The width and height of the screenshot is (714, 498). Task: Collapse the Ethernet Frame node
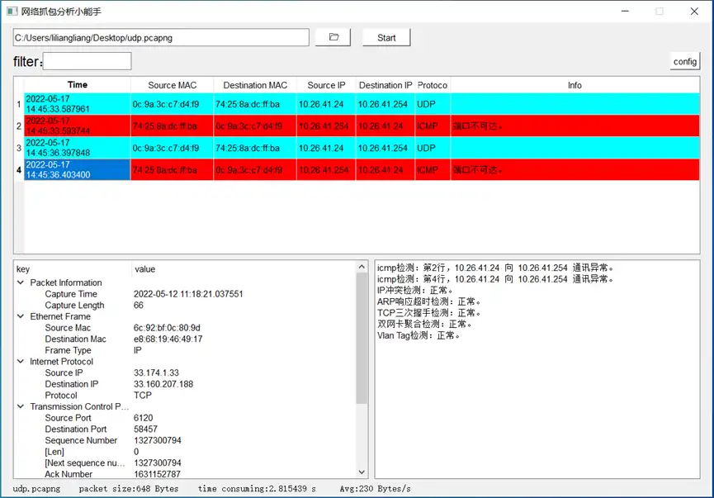click(x=21, y=316)
